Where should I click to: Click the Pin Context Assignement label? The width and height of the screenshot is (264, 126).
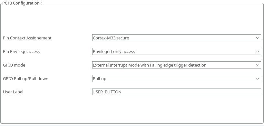pos(27,38)
